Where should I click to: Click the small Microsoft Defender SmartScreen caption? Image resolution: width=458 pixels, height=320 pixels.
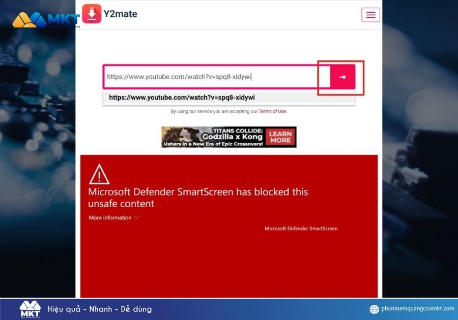click(301, 229)
